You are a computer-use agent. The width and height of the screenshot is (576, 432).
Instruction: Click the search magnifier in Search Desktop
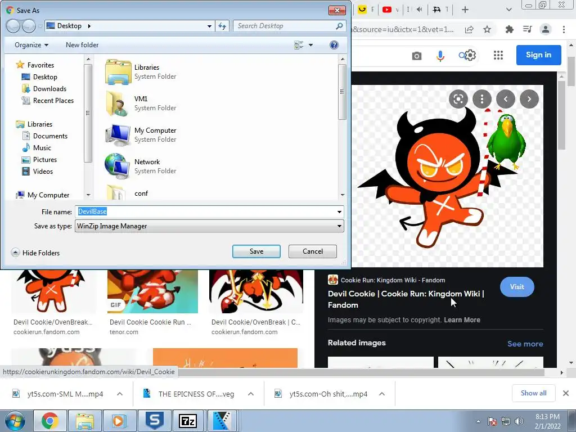click(339, 26)
